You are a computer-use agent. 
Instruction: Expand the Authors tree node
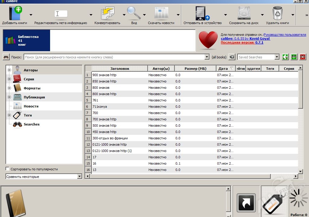(9, 70)
